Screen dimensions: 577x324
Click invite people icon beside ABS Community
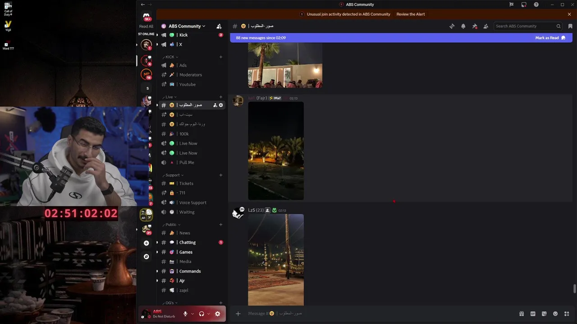pos(219,26)
